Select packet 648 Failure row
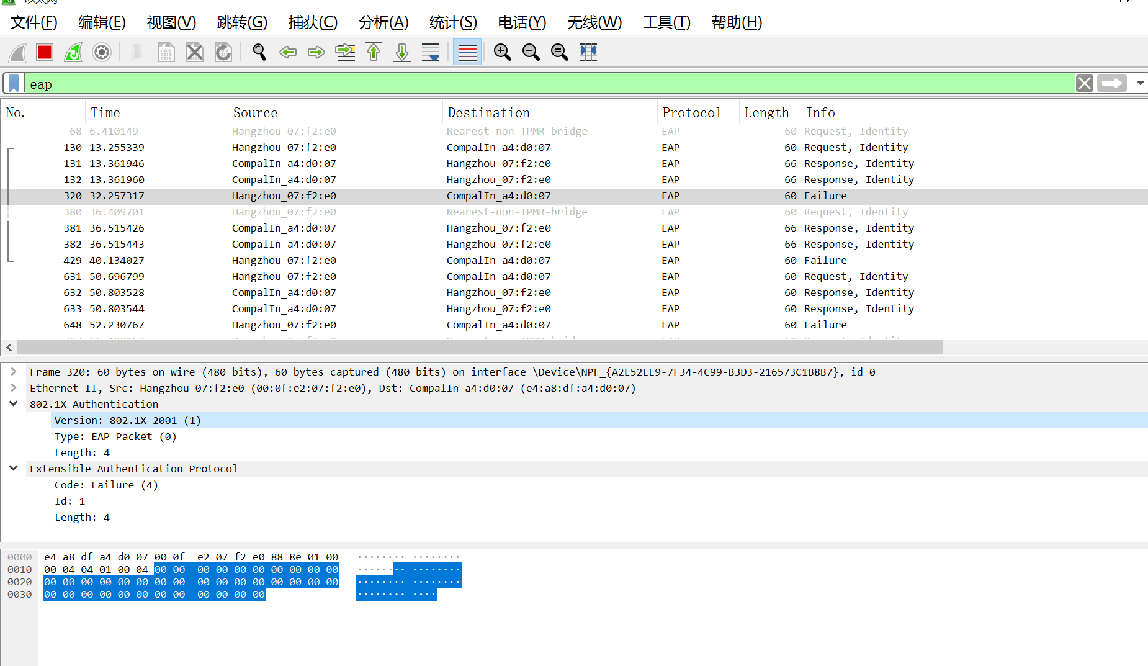Viewport: 1148px width, 666px height. (574, 325)
